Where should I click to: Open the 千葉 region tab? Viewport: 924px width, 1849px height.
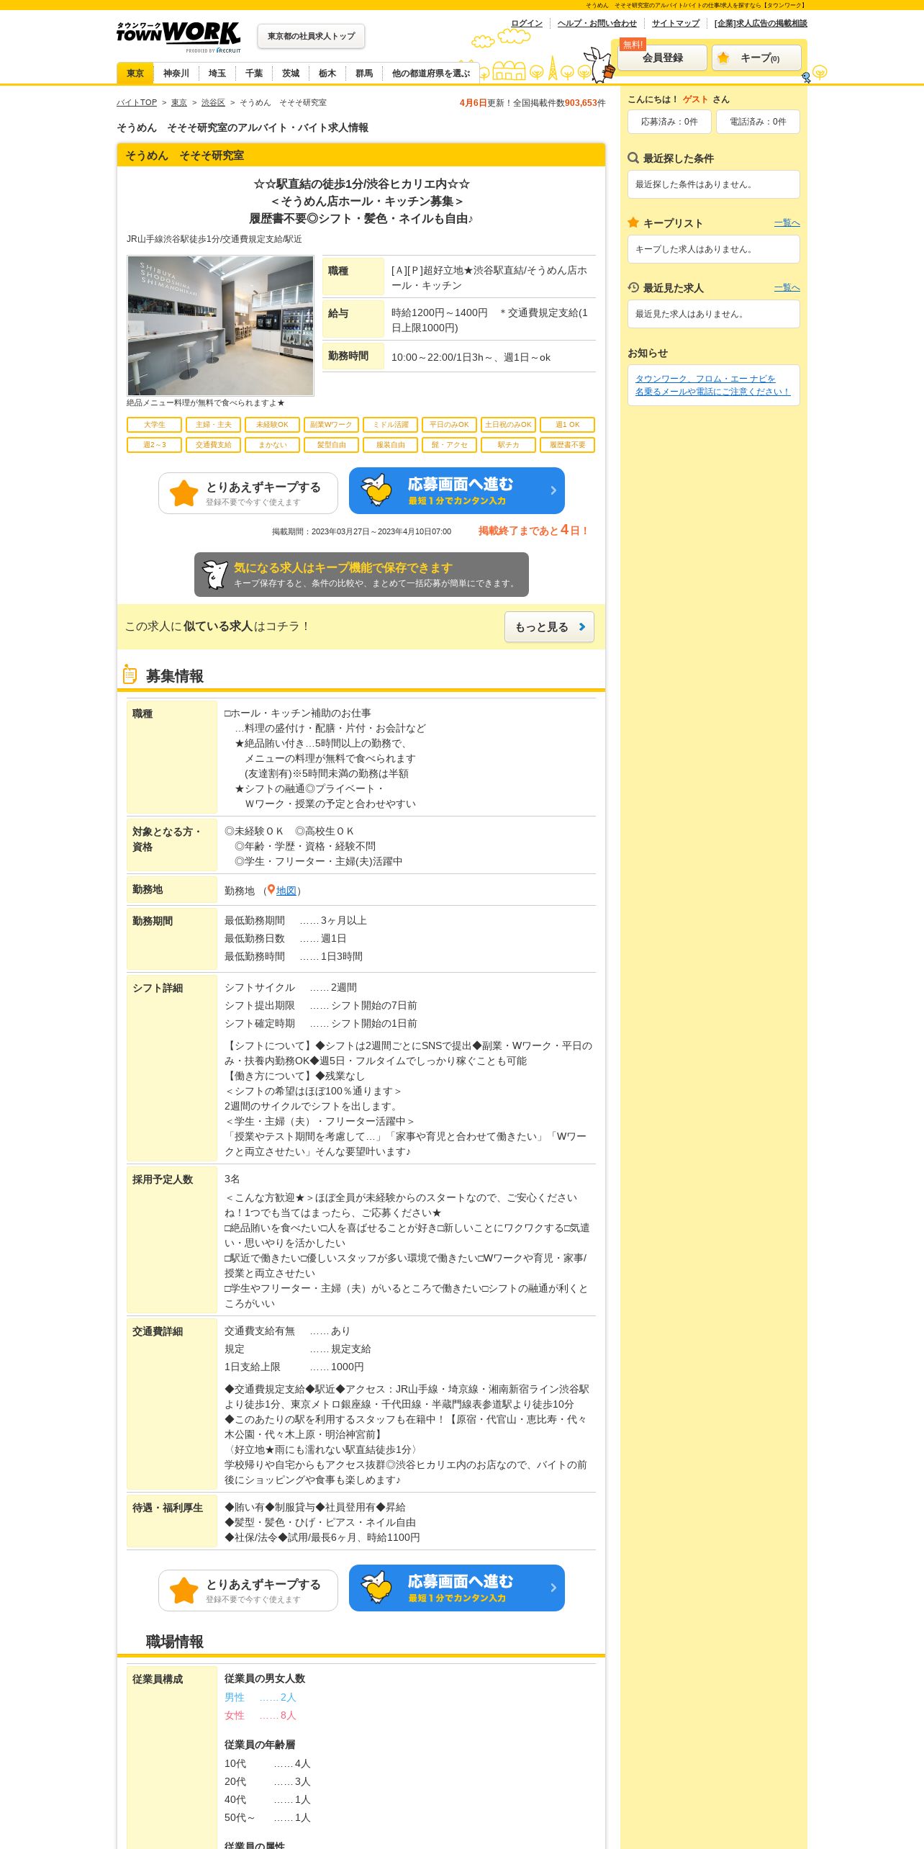[254, 73]
